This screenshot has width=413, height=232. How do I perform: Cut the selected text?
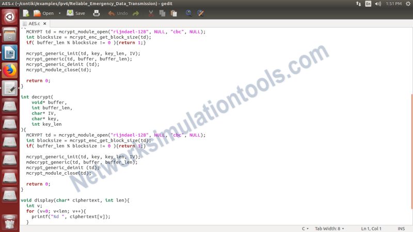tap(151, 13)
